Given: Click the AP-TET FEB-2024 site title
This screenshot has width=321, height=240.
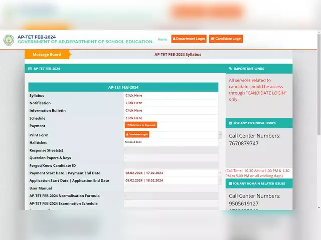Looking at the screenshot, I should coord(36,37).
